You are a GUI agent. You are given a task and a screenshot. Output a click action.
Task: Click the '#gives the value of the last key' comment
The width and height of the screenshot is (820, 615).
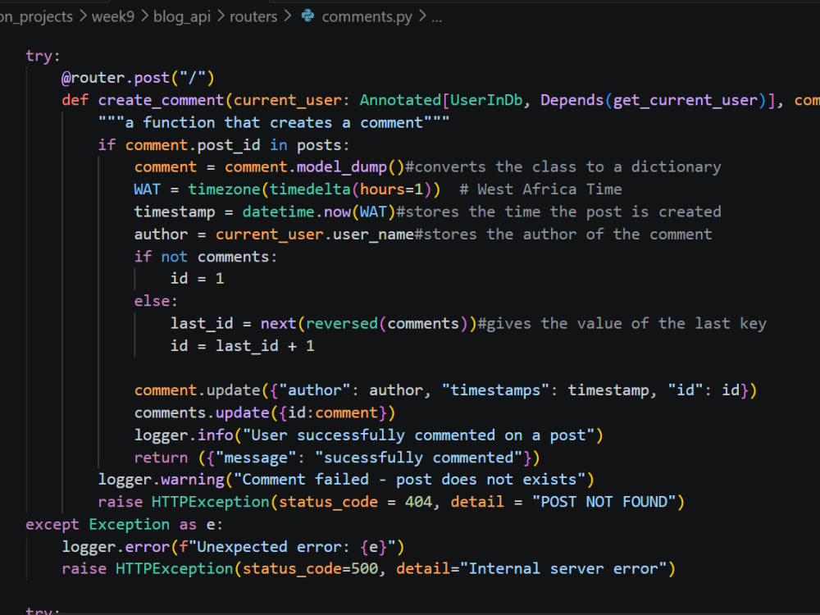pyautogui.click(x=622, y=324)
